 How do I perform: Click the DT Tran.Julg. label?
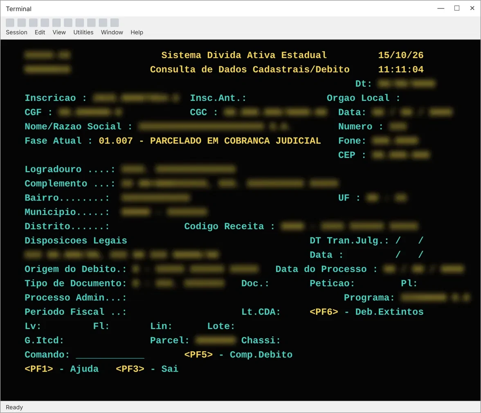(x=349, y=240)
